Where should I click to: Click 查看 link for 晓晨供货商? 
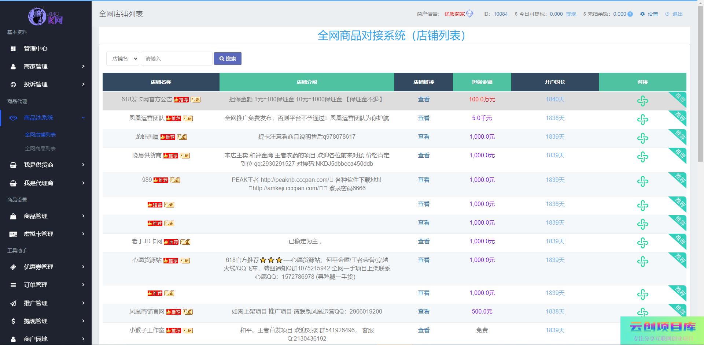pyautogui.click(x=424, y=155)
